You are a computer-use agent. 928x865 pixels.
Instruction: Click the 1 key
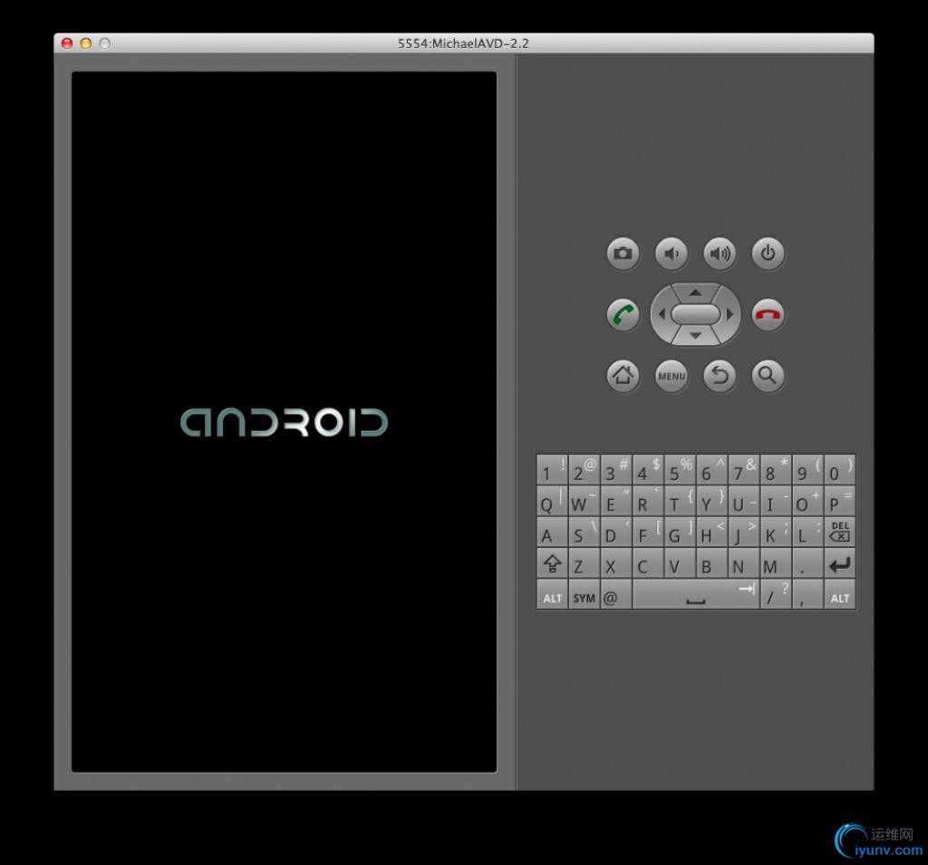[552, 470]
